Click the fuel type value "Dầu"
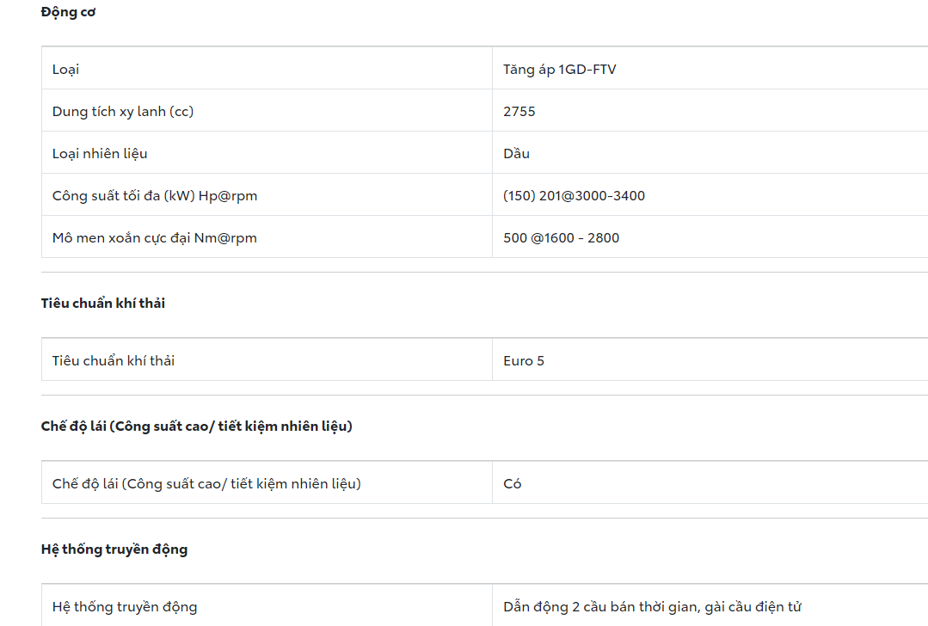This screenshot has width=928, height=626. point(516,154)
